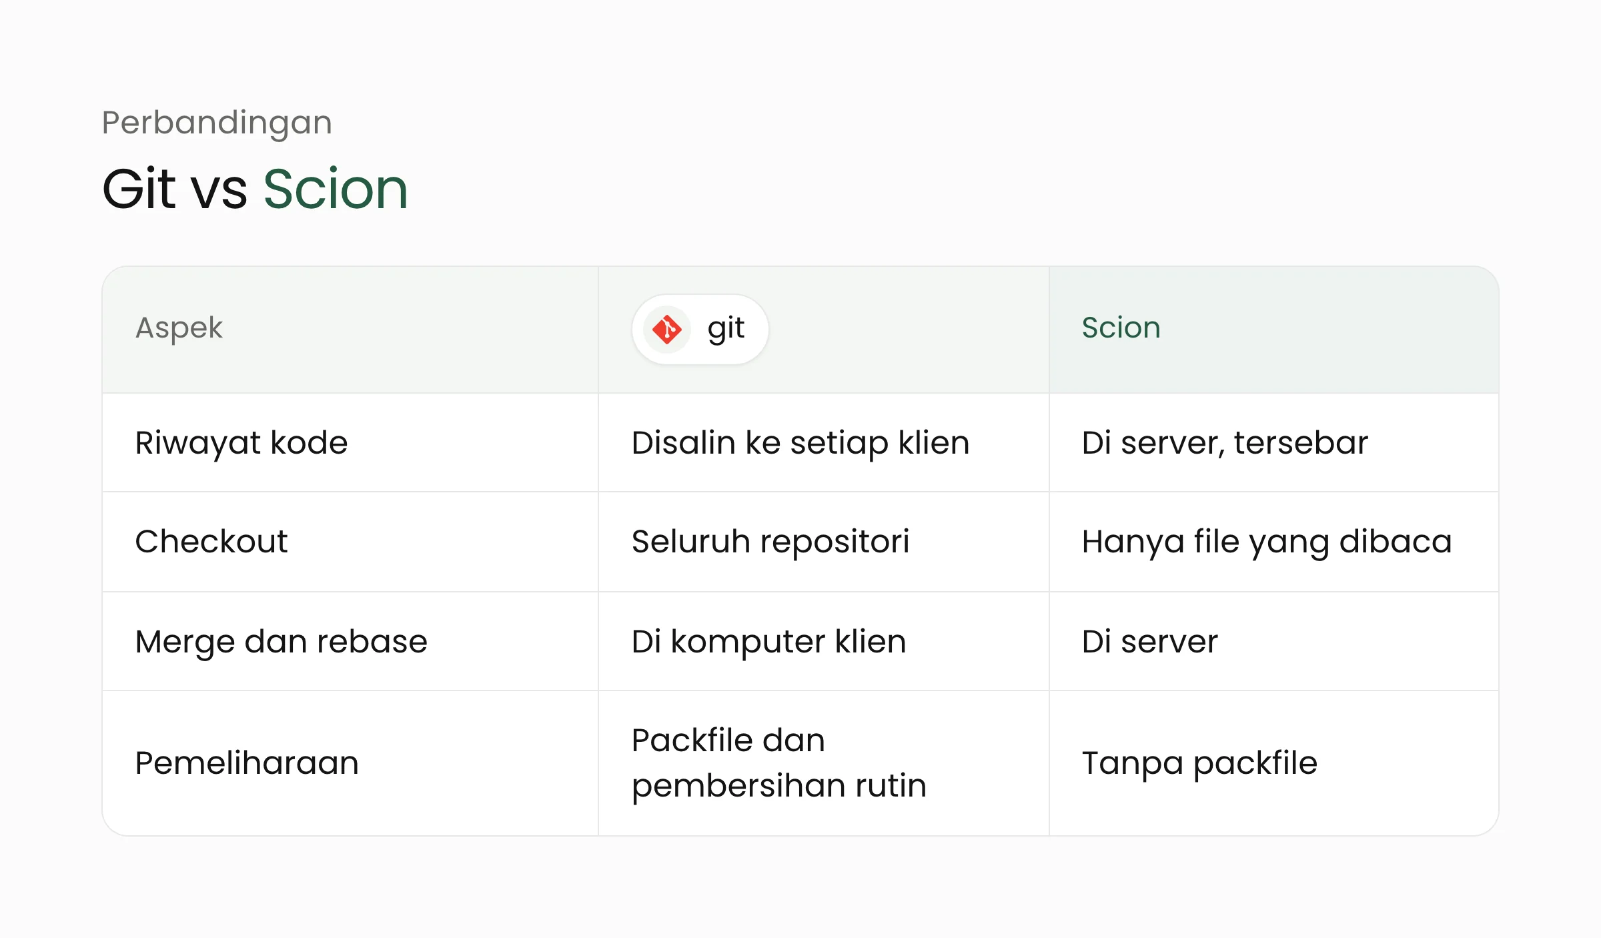The width and height of the screenshot is (1601, 938).
Task: Select the 'Perbandingan' subtitle text
Action: 217,123
